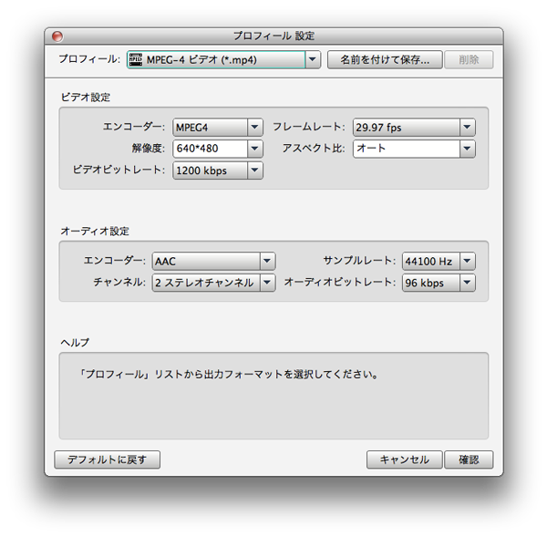
Task: Click the キャンセル button
Action: [x=404, y=460]
